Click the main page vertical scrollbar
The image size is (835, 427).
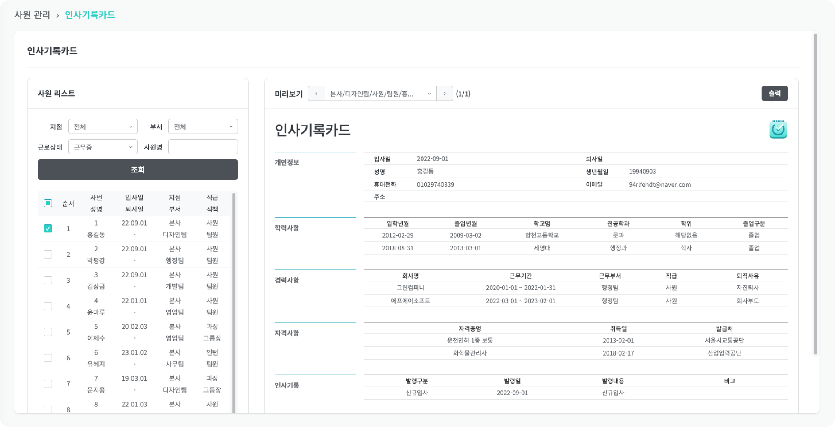815,195
